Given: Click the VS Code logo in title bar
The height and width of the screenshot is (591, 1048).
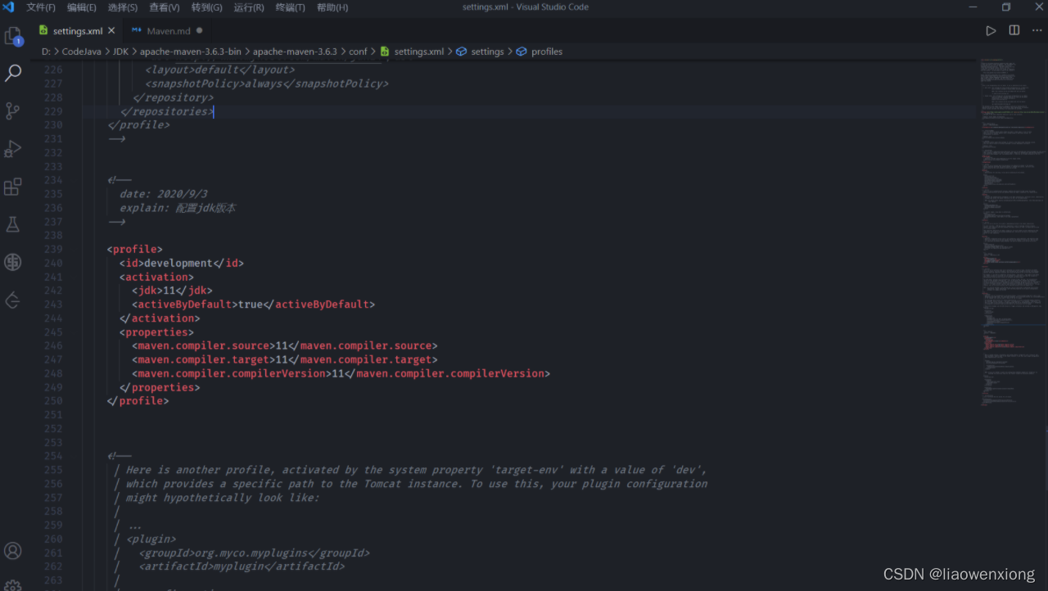Looking at the screenshot, I should click(x=9, y=7).
